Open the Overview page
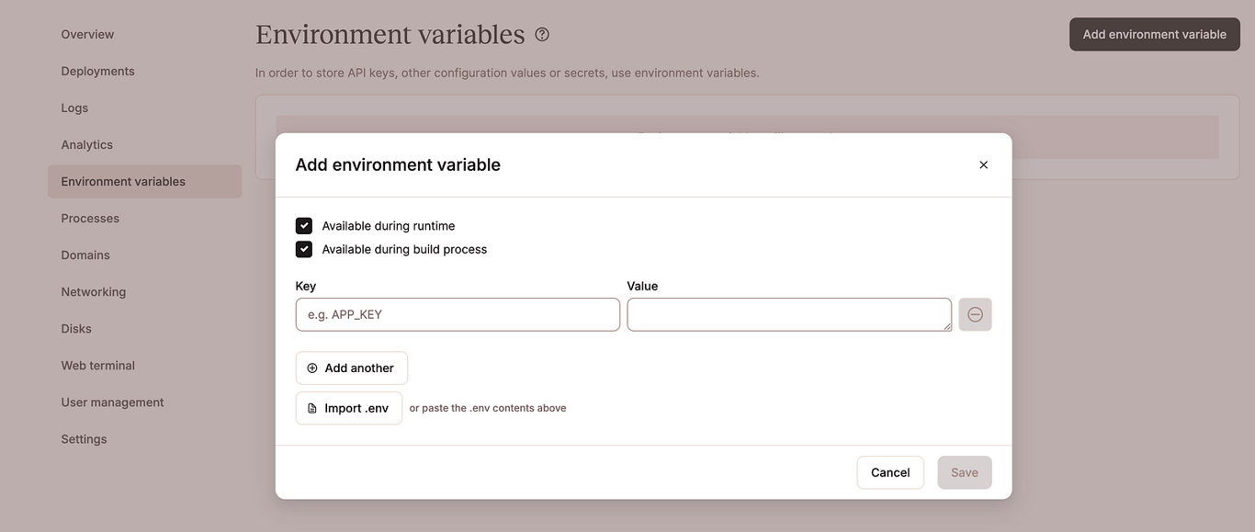The height and width of the screenshot is (532, 1255). coord(87,35)
